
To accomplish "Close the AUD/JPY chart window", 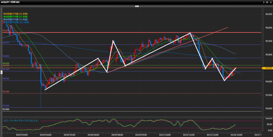I will coord(270,2).
